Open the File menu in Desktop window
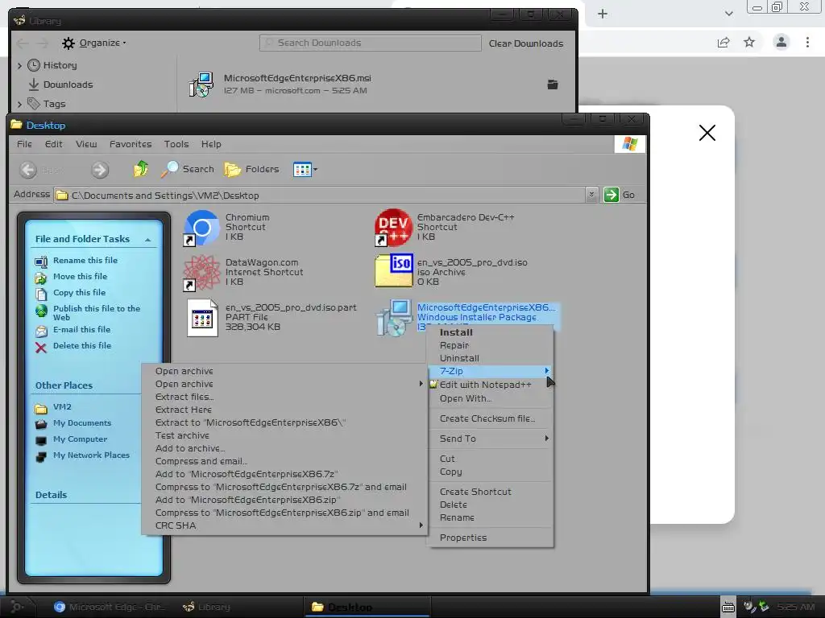The width and height of the screenshot is (825, 618). point(24,144)
